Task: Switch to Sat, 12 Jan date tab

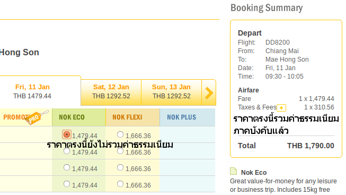Action: 111,92
